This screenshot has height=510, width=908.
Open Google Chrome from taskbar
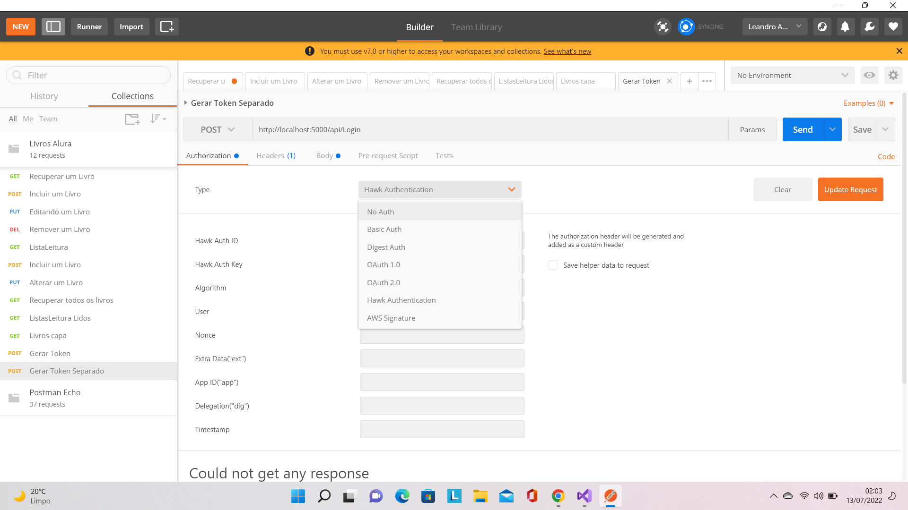(558, 496)
